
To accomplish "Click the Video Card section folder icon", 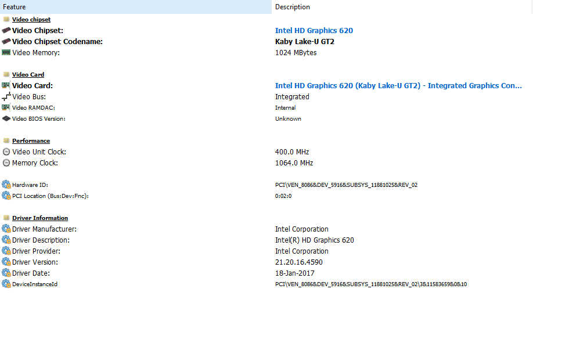I will (6, 74).
